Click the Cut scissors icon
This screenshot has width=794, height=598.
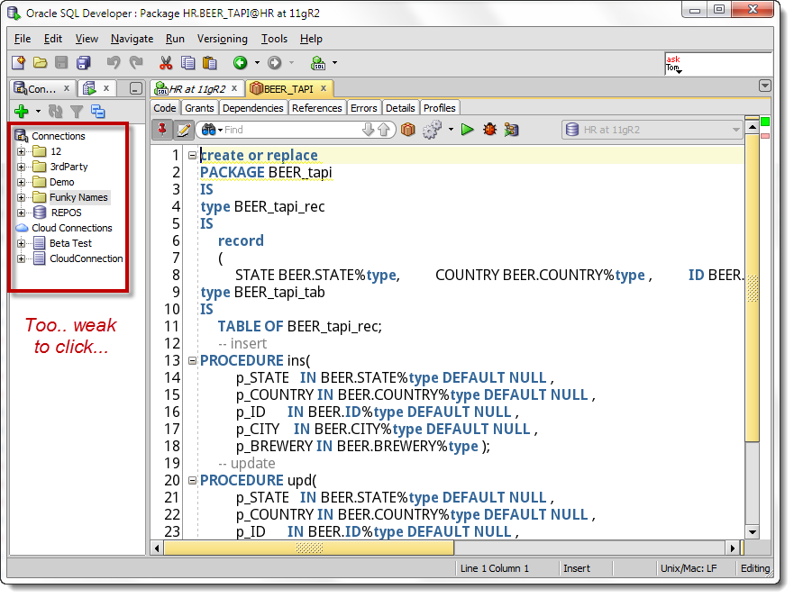click(166, 63)
